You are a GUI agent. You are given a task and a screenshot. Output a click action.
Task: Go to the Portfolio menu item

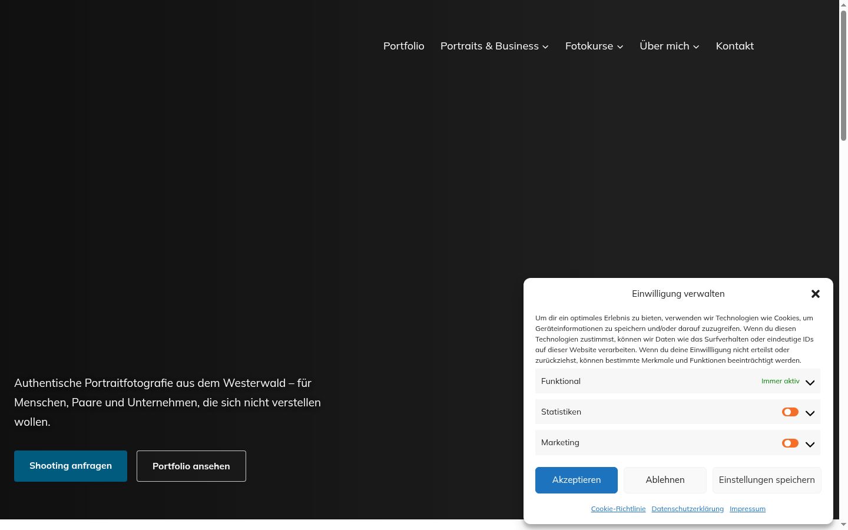point(404,46)
